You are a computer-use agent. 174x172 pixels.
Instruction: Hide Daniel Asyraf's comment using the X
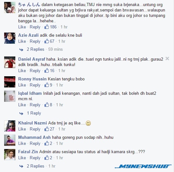pyautogui.click(x=167, y=58)
